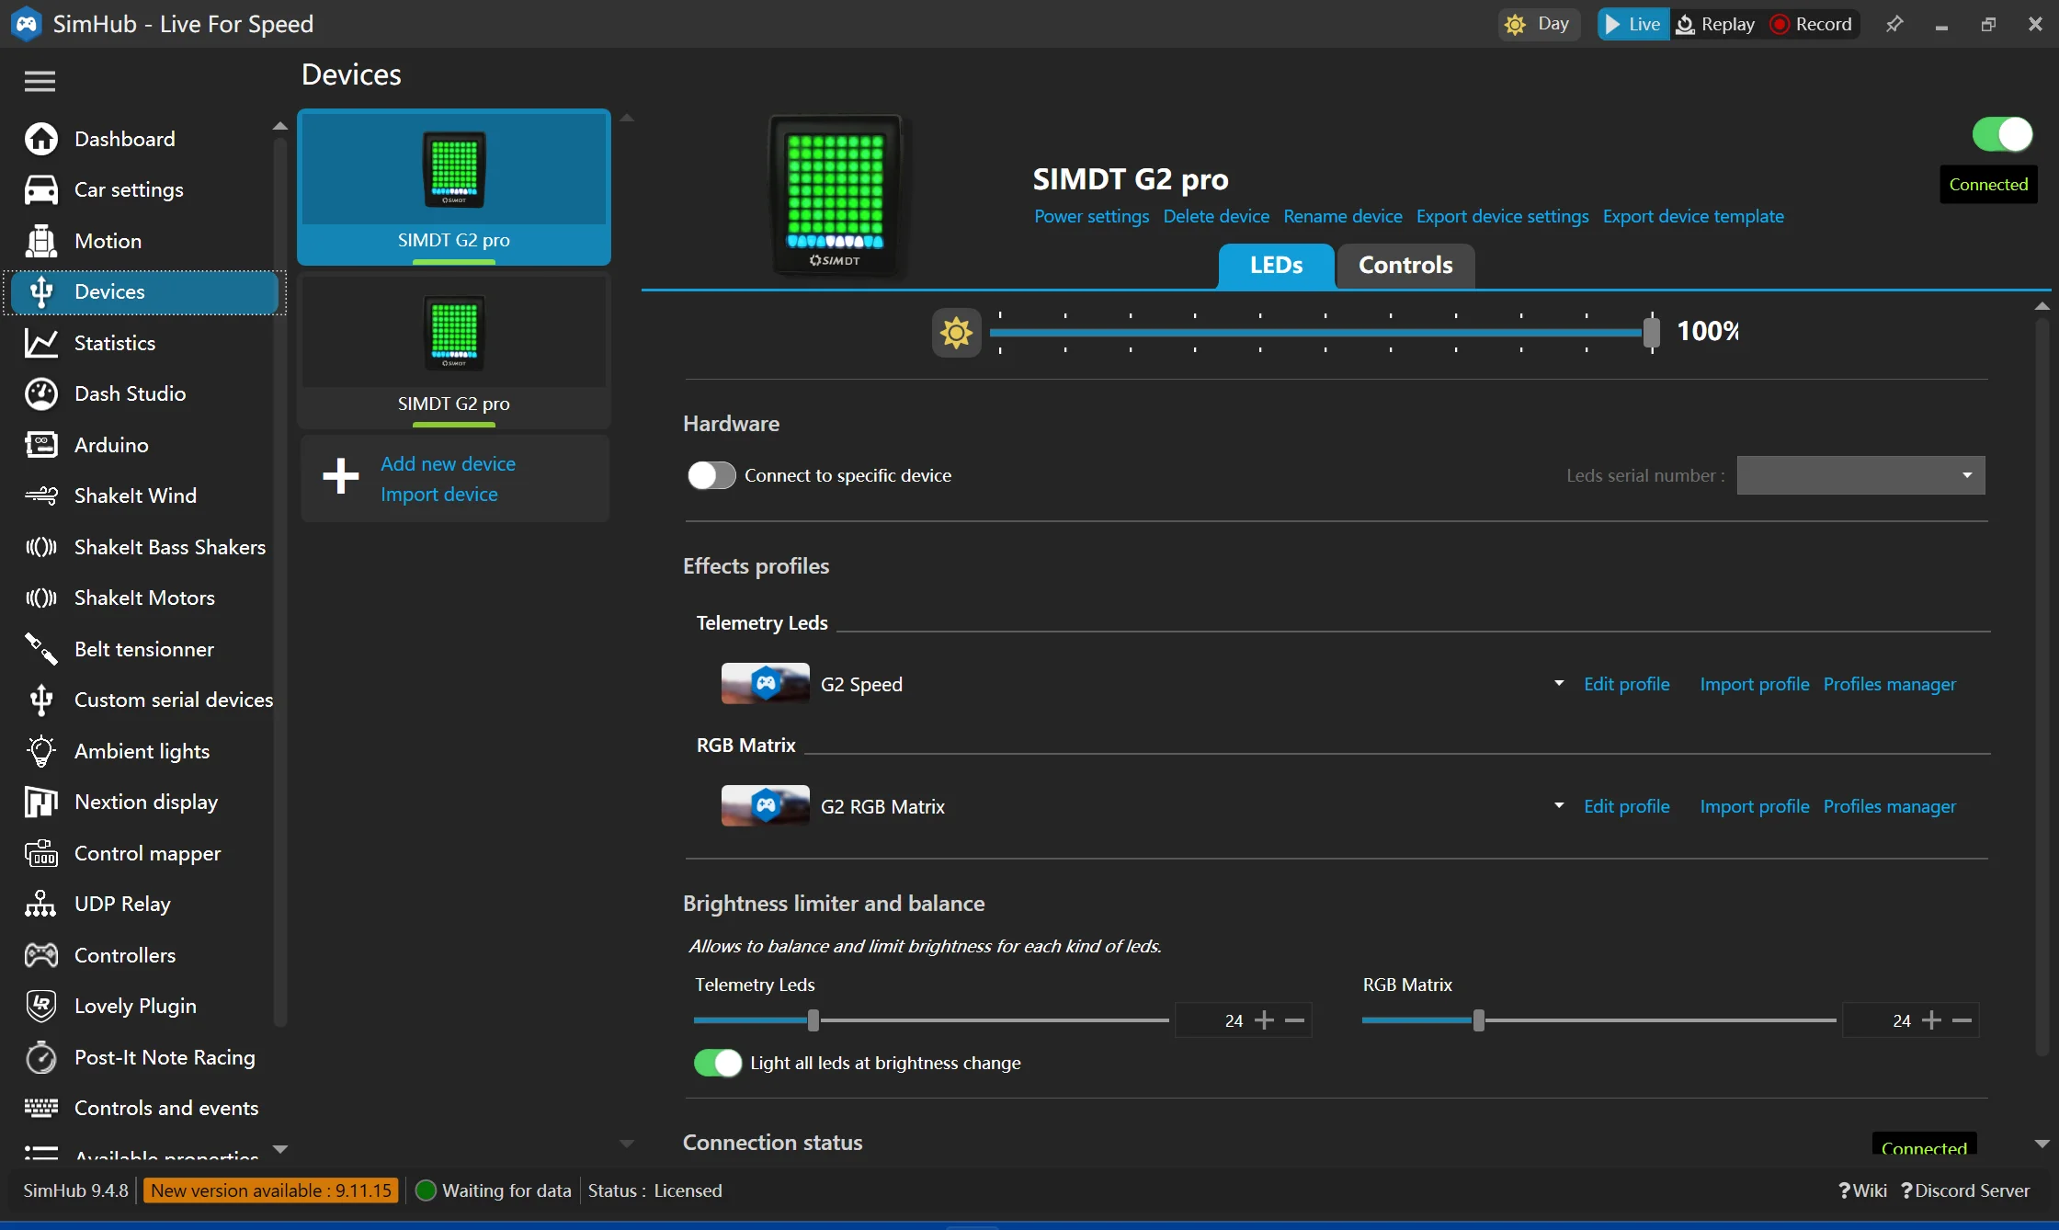
Task: Click the Controllers gamepad icon
Action: click(x=41, y=955)
